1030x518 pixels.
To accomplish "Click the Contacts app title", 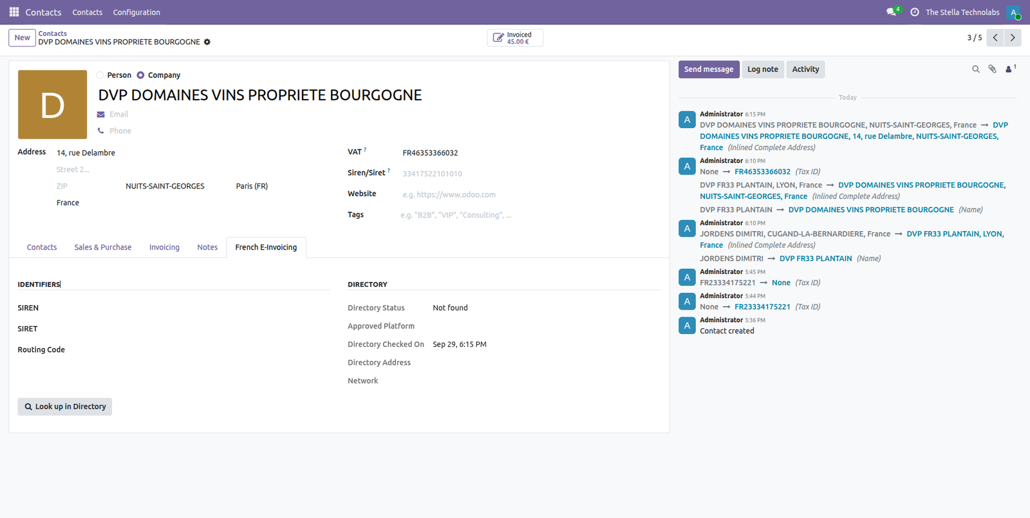I will (x=43, y=12).
